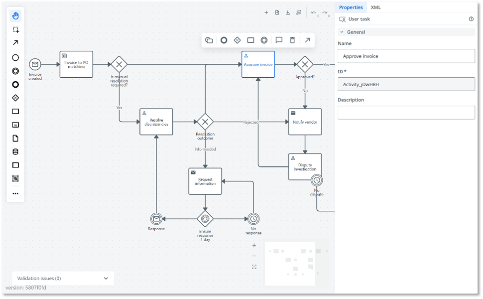This screenshot has width=483, height=299.
Task: Choose the global connect arrow tool in palette
Action: (x=15, y=42)
